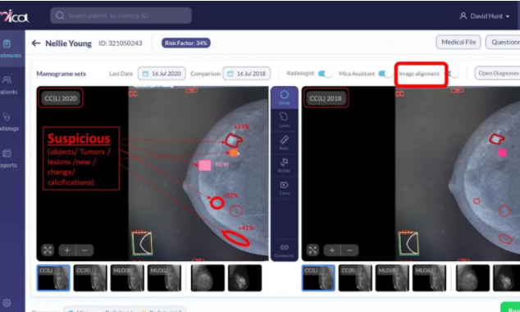Screen dimensions: 520x312
Task: Choose the Rotate image tool
Action: [x=285, y=165]
